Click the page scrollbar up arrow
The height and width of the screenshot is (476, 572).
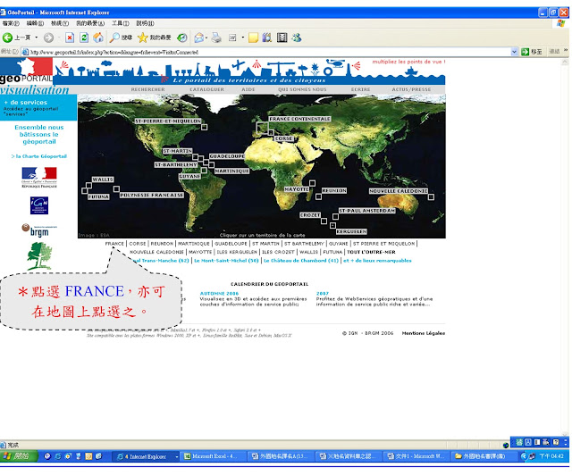click(565, 62)
